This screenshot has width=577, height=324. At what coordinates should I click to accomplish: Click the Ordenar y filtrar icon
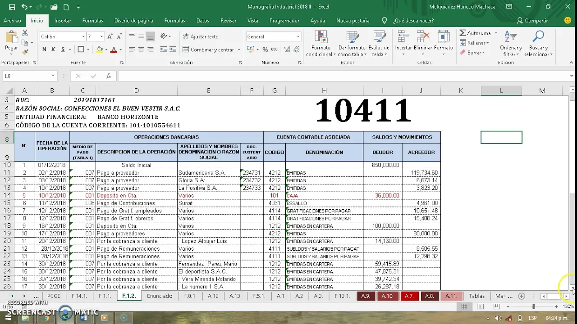tap(511, 37)
